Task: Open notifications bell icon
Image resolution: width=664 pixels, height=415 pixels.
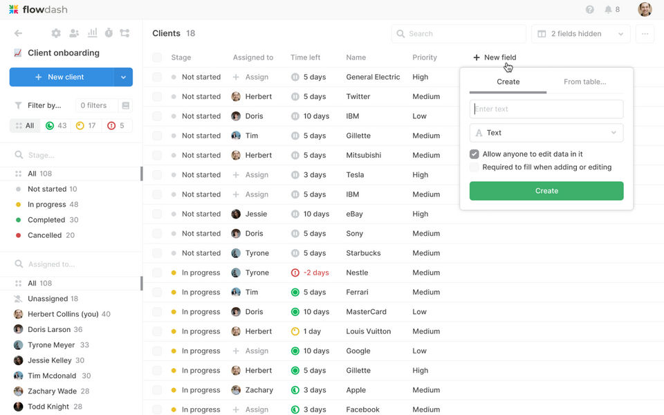Action: click(x=608, y=9)
